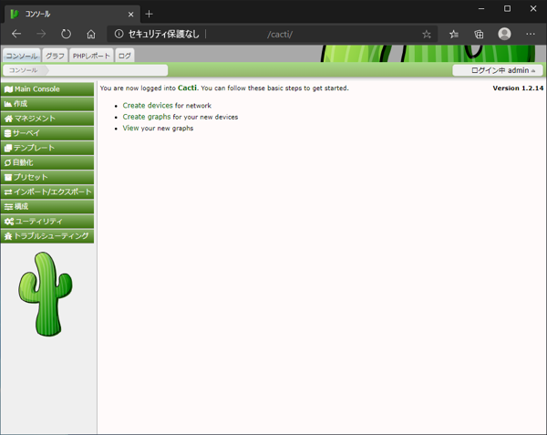Click the browser back arrow
This screenshot has height=435, width=547.
(16, 34)
